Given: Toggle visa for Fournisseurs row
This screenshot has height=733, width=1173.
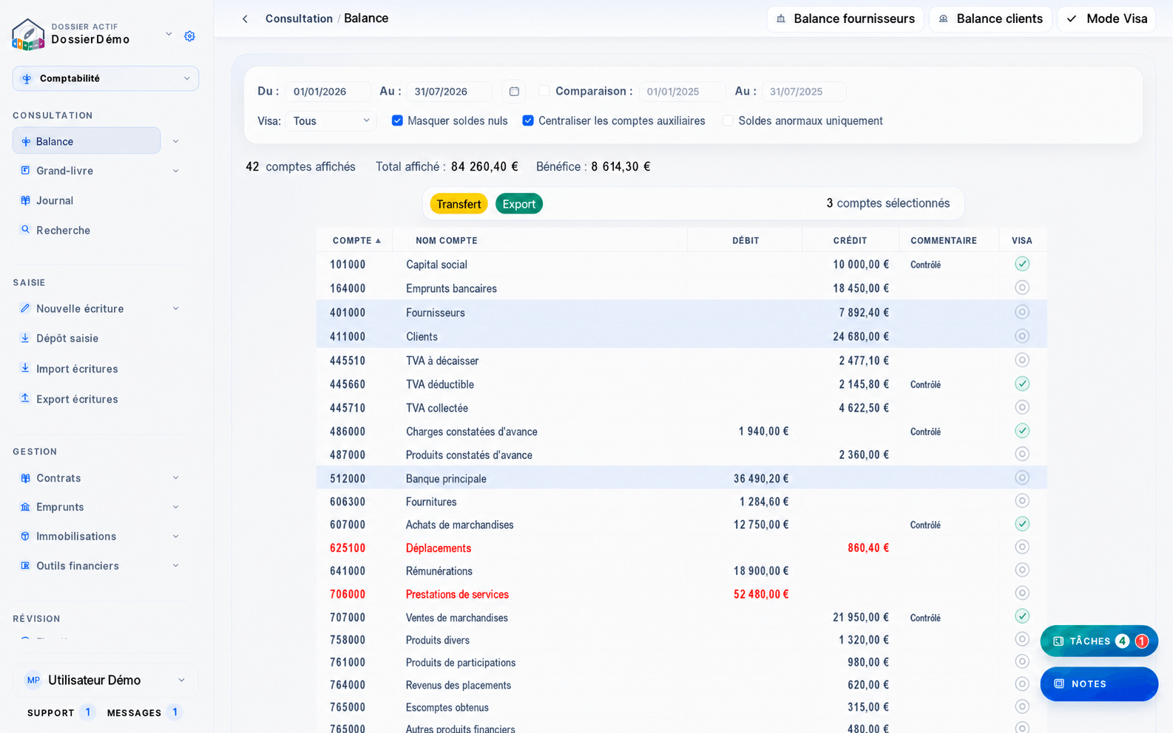Looking at the screenshot, I should point(1022,312).
